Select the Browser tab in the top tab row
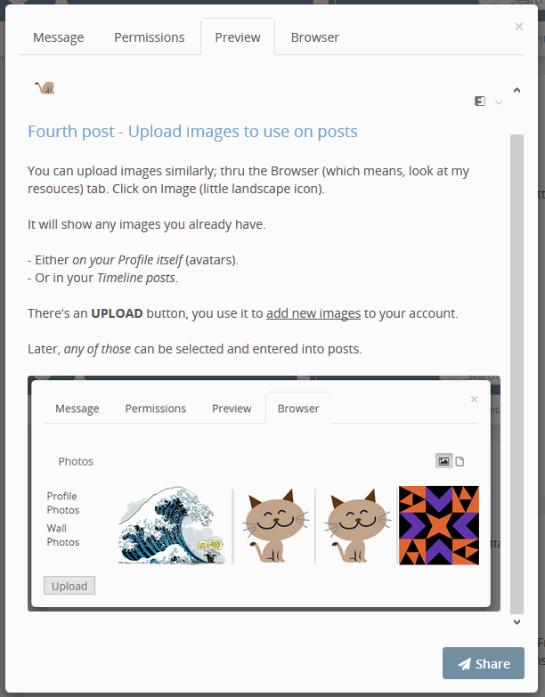545x697 pixels. [x=314, y=37]
